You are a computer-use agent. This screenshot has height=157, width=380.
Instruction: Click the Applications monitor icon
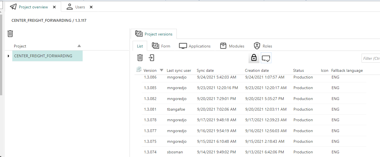pyautogui.click(x=183, y=46)
